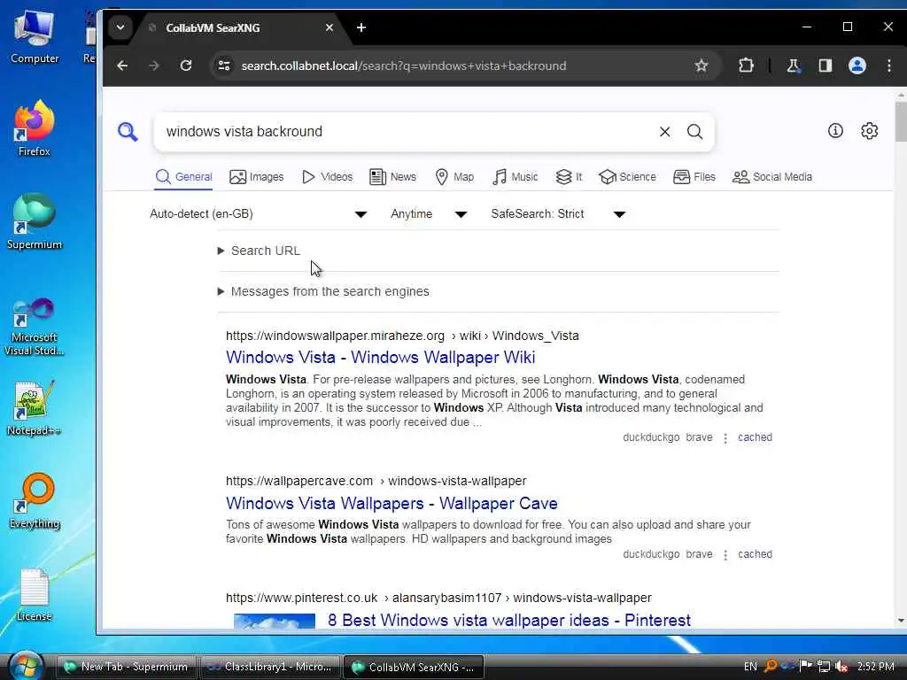Switch to New Tab - Supermium taskbar button

126,667
